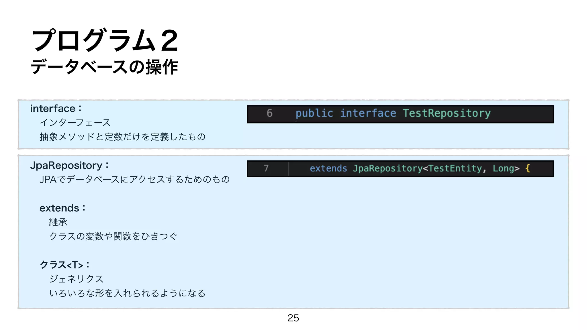Click the line クラスの変数や関数をひきつぐ
This screenshot has width=587, height=330.
pos(113,236)
